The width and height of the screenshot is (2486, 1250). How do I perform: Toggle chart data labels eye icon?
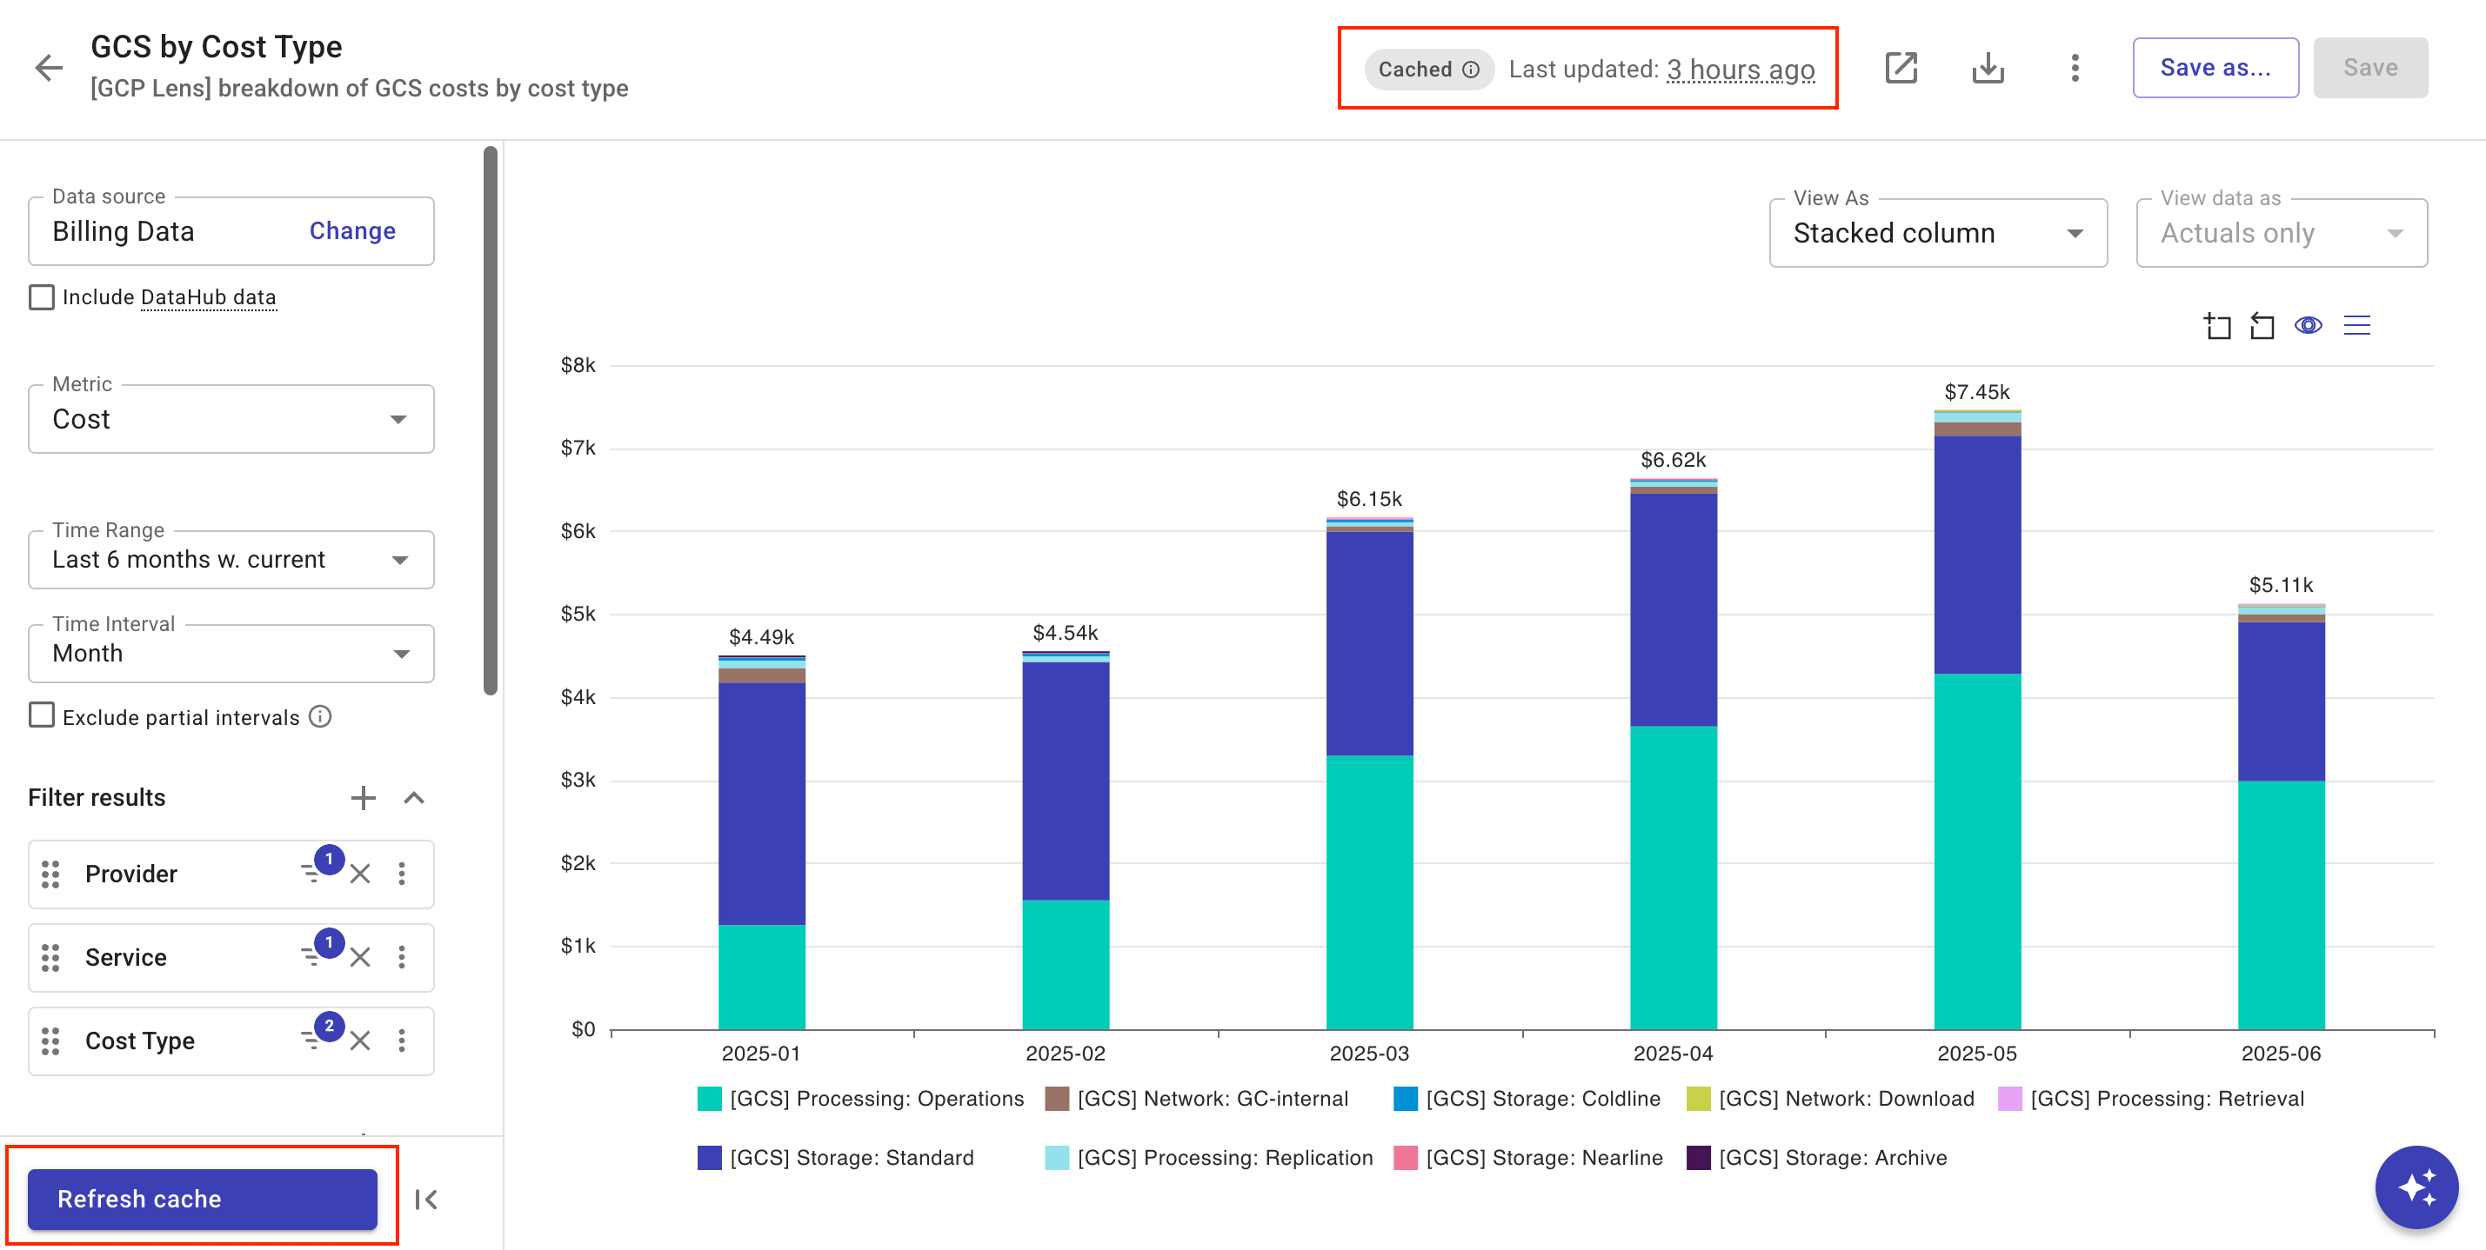[x=2308, y=325]
